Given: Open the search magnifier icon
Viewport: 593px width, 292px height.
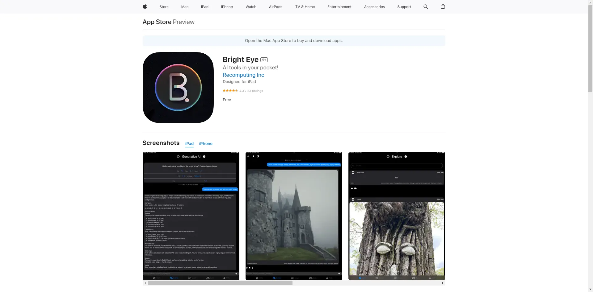Looking at the screenshot, I should click(x=426, y=6).
